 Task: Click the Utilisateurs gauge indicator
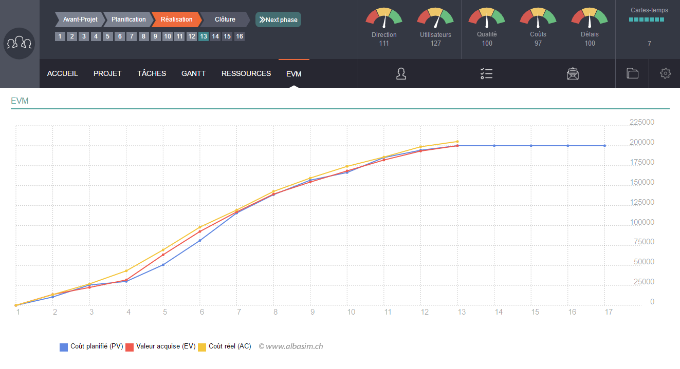tap(435, 18)
